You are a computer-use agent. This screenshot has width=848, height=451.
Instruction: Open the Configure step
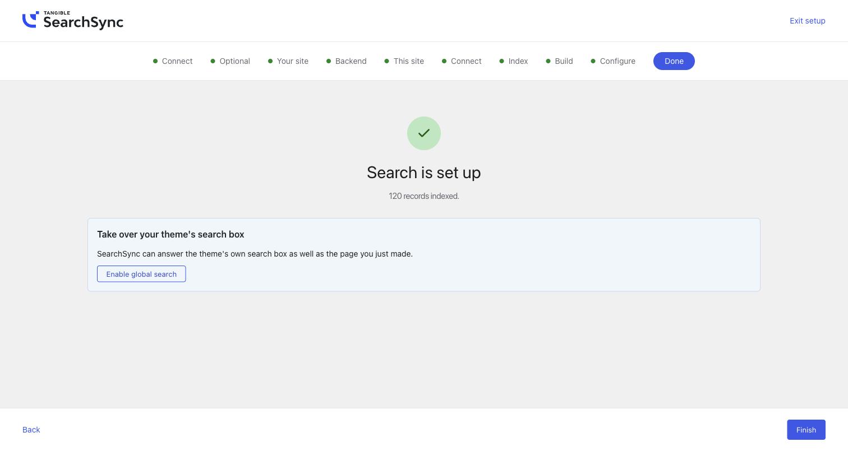coord(613,61)
